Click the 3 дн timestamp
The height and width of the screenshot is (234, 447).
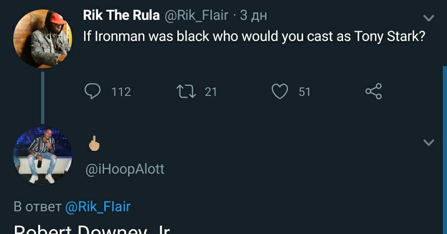254,16
